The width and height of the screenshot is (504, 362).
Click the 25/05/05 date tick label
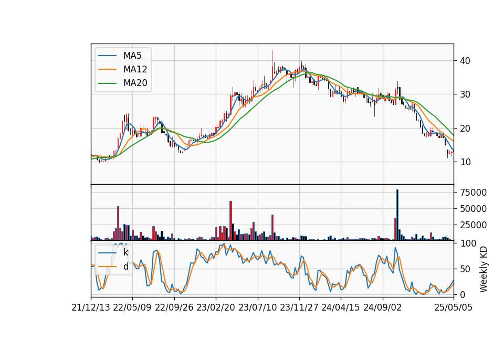pos(453,307)
